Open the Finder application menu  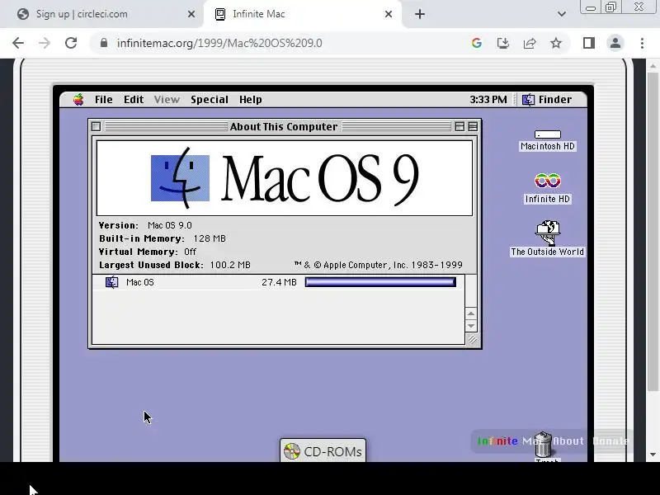click(547, 100)
